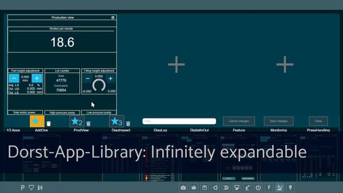Image resolution: width=343 pixels, height=193 pixels.
Task: Click the Filling height adjustment header
Action: (x=99, y=71)
